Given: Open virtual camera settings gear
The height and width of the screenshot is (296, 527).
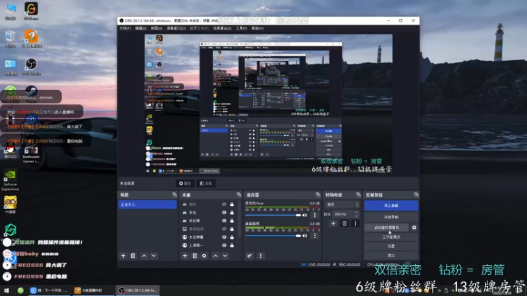Looking at the screenshot, I should click(x=414, y=228).
